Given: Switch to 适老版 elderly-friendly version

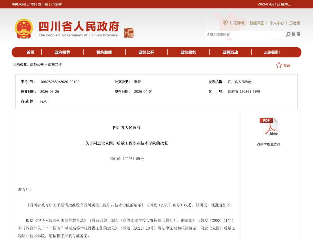Looking at the screenshot, I should 294,23.
